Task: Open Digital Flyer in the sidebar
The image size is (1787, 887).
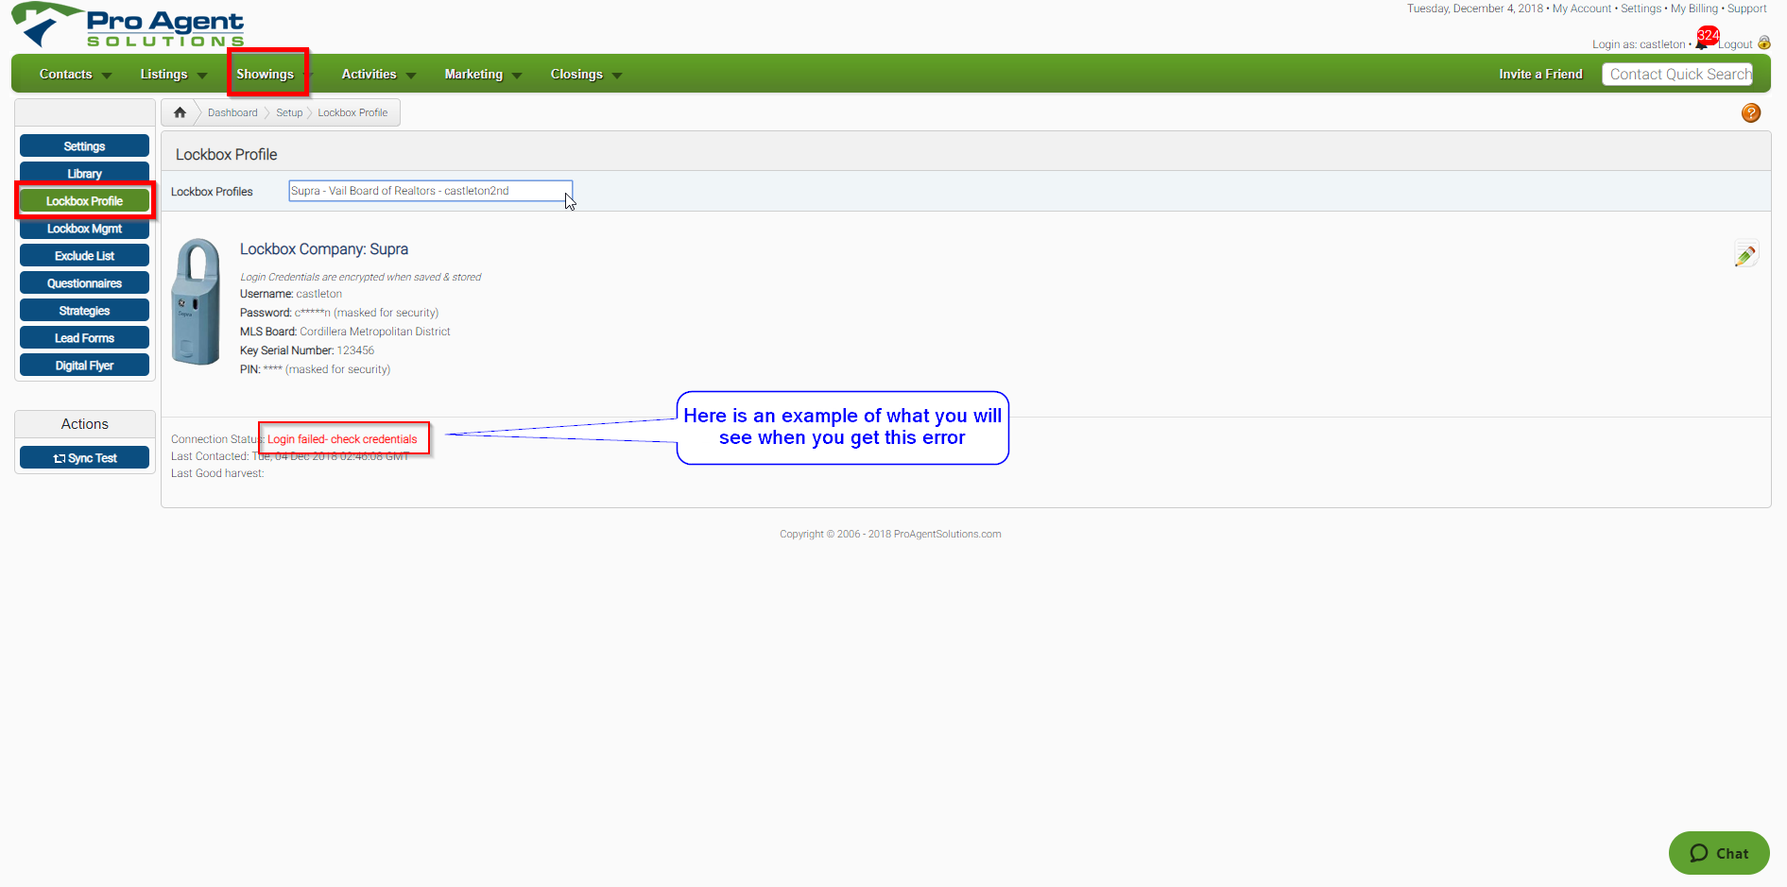Action: click(x=84, y=366)
